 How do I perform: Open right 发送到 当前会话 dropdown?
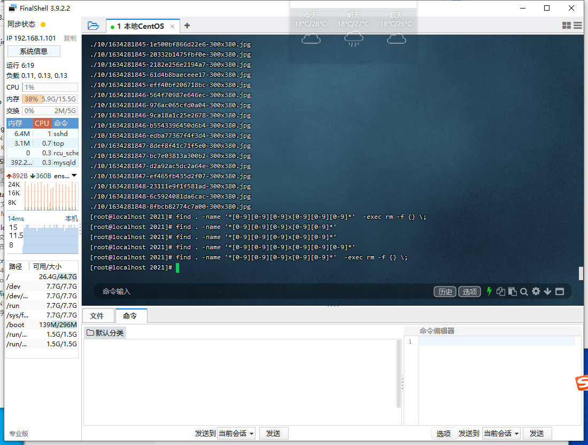click(501, 433)
